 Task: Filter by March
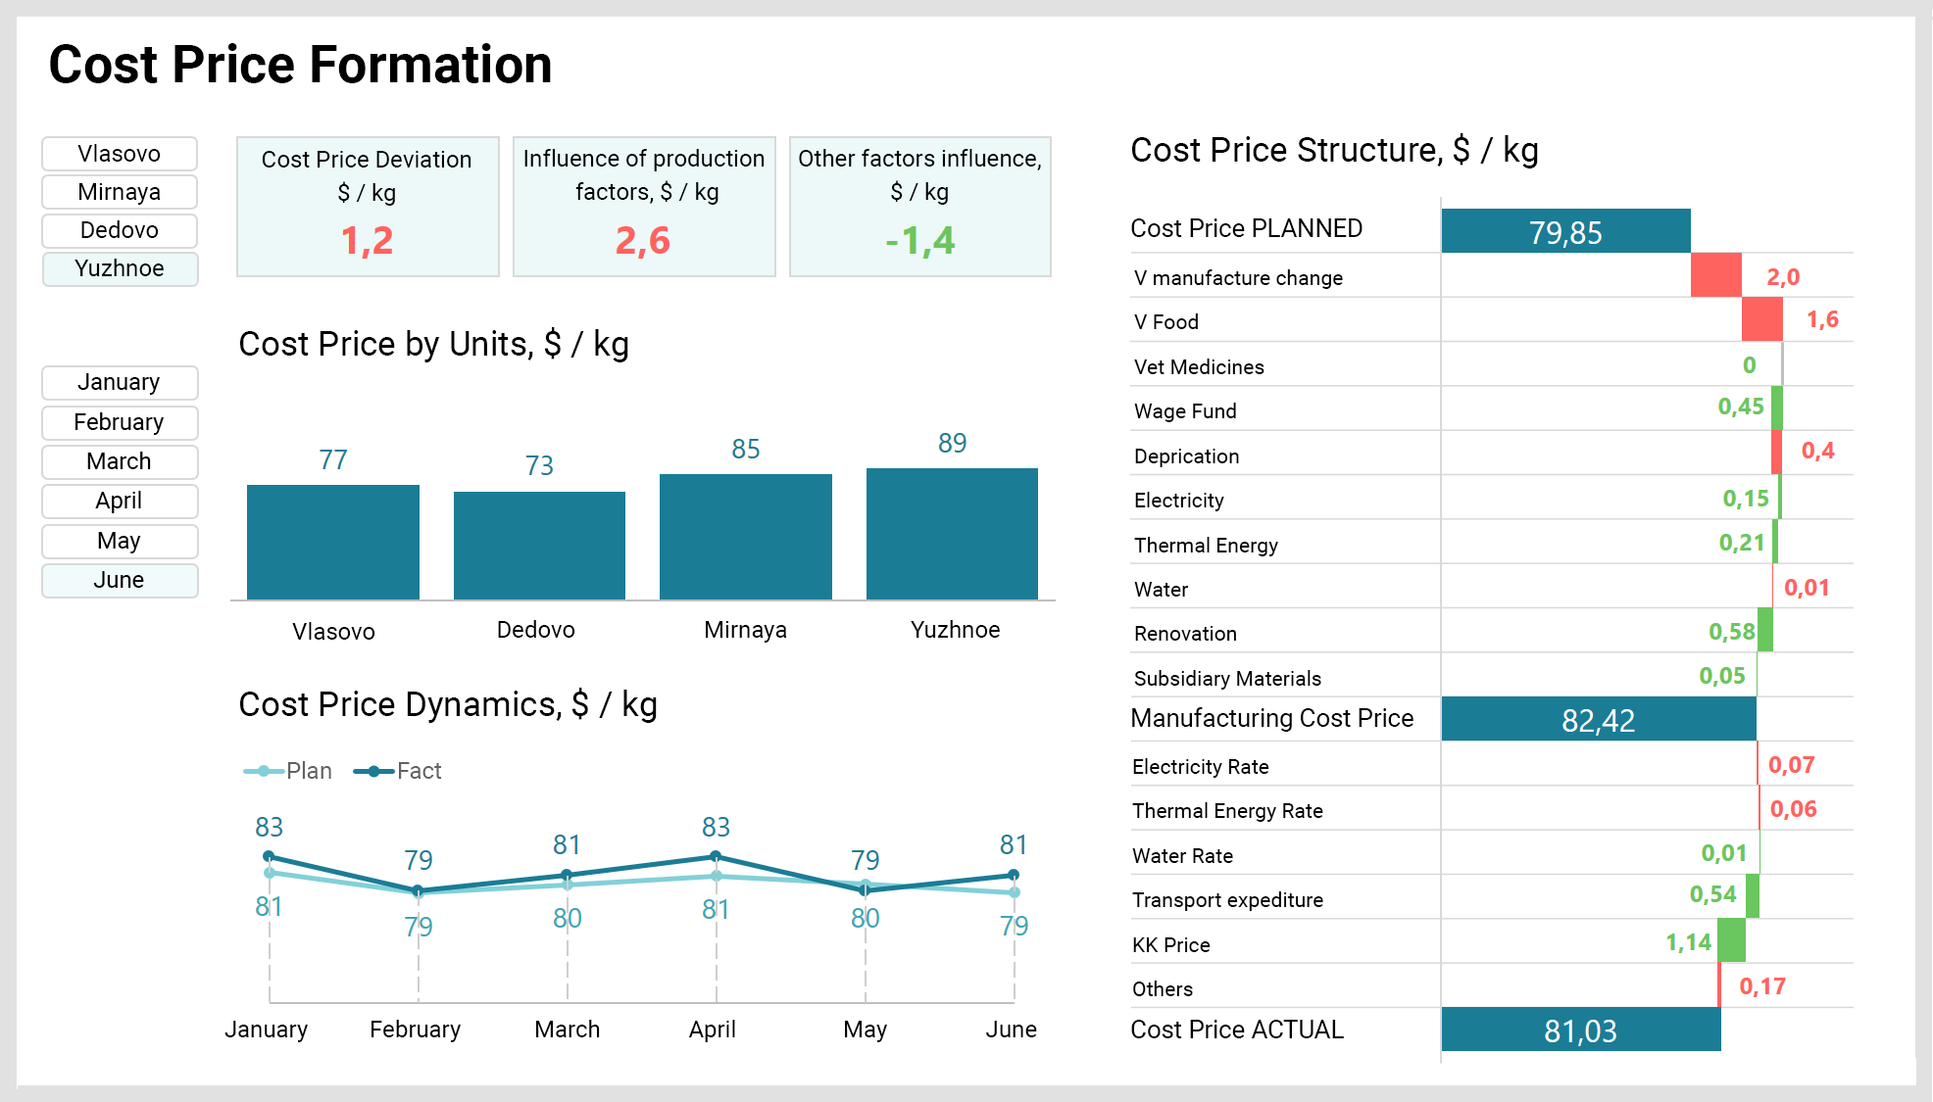coord(120,461)
